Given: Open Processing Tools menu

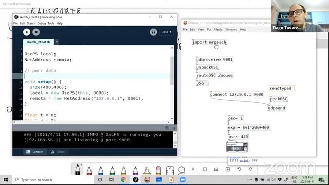Looking at the screenshot, I should pos(51,23).
